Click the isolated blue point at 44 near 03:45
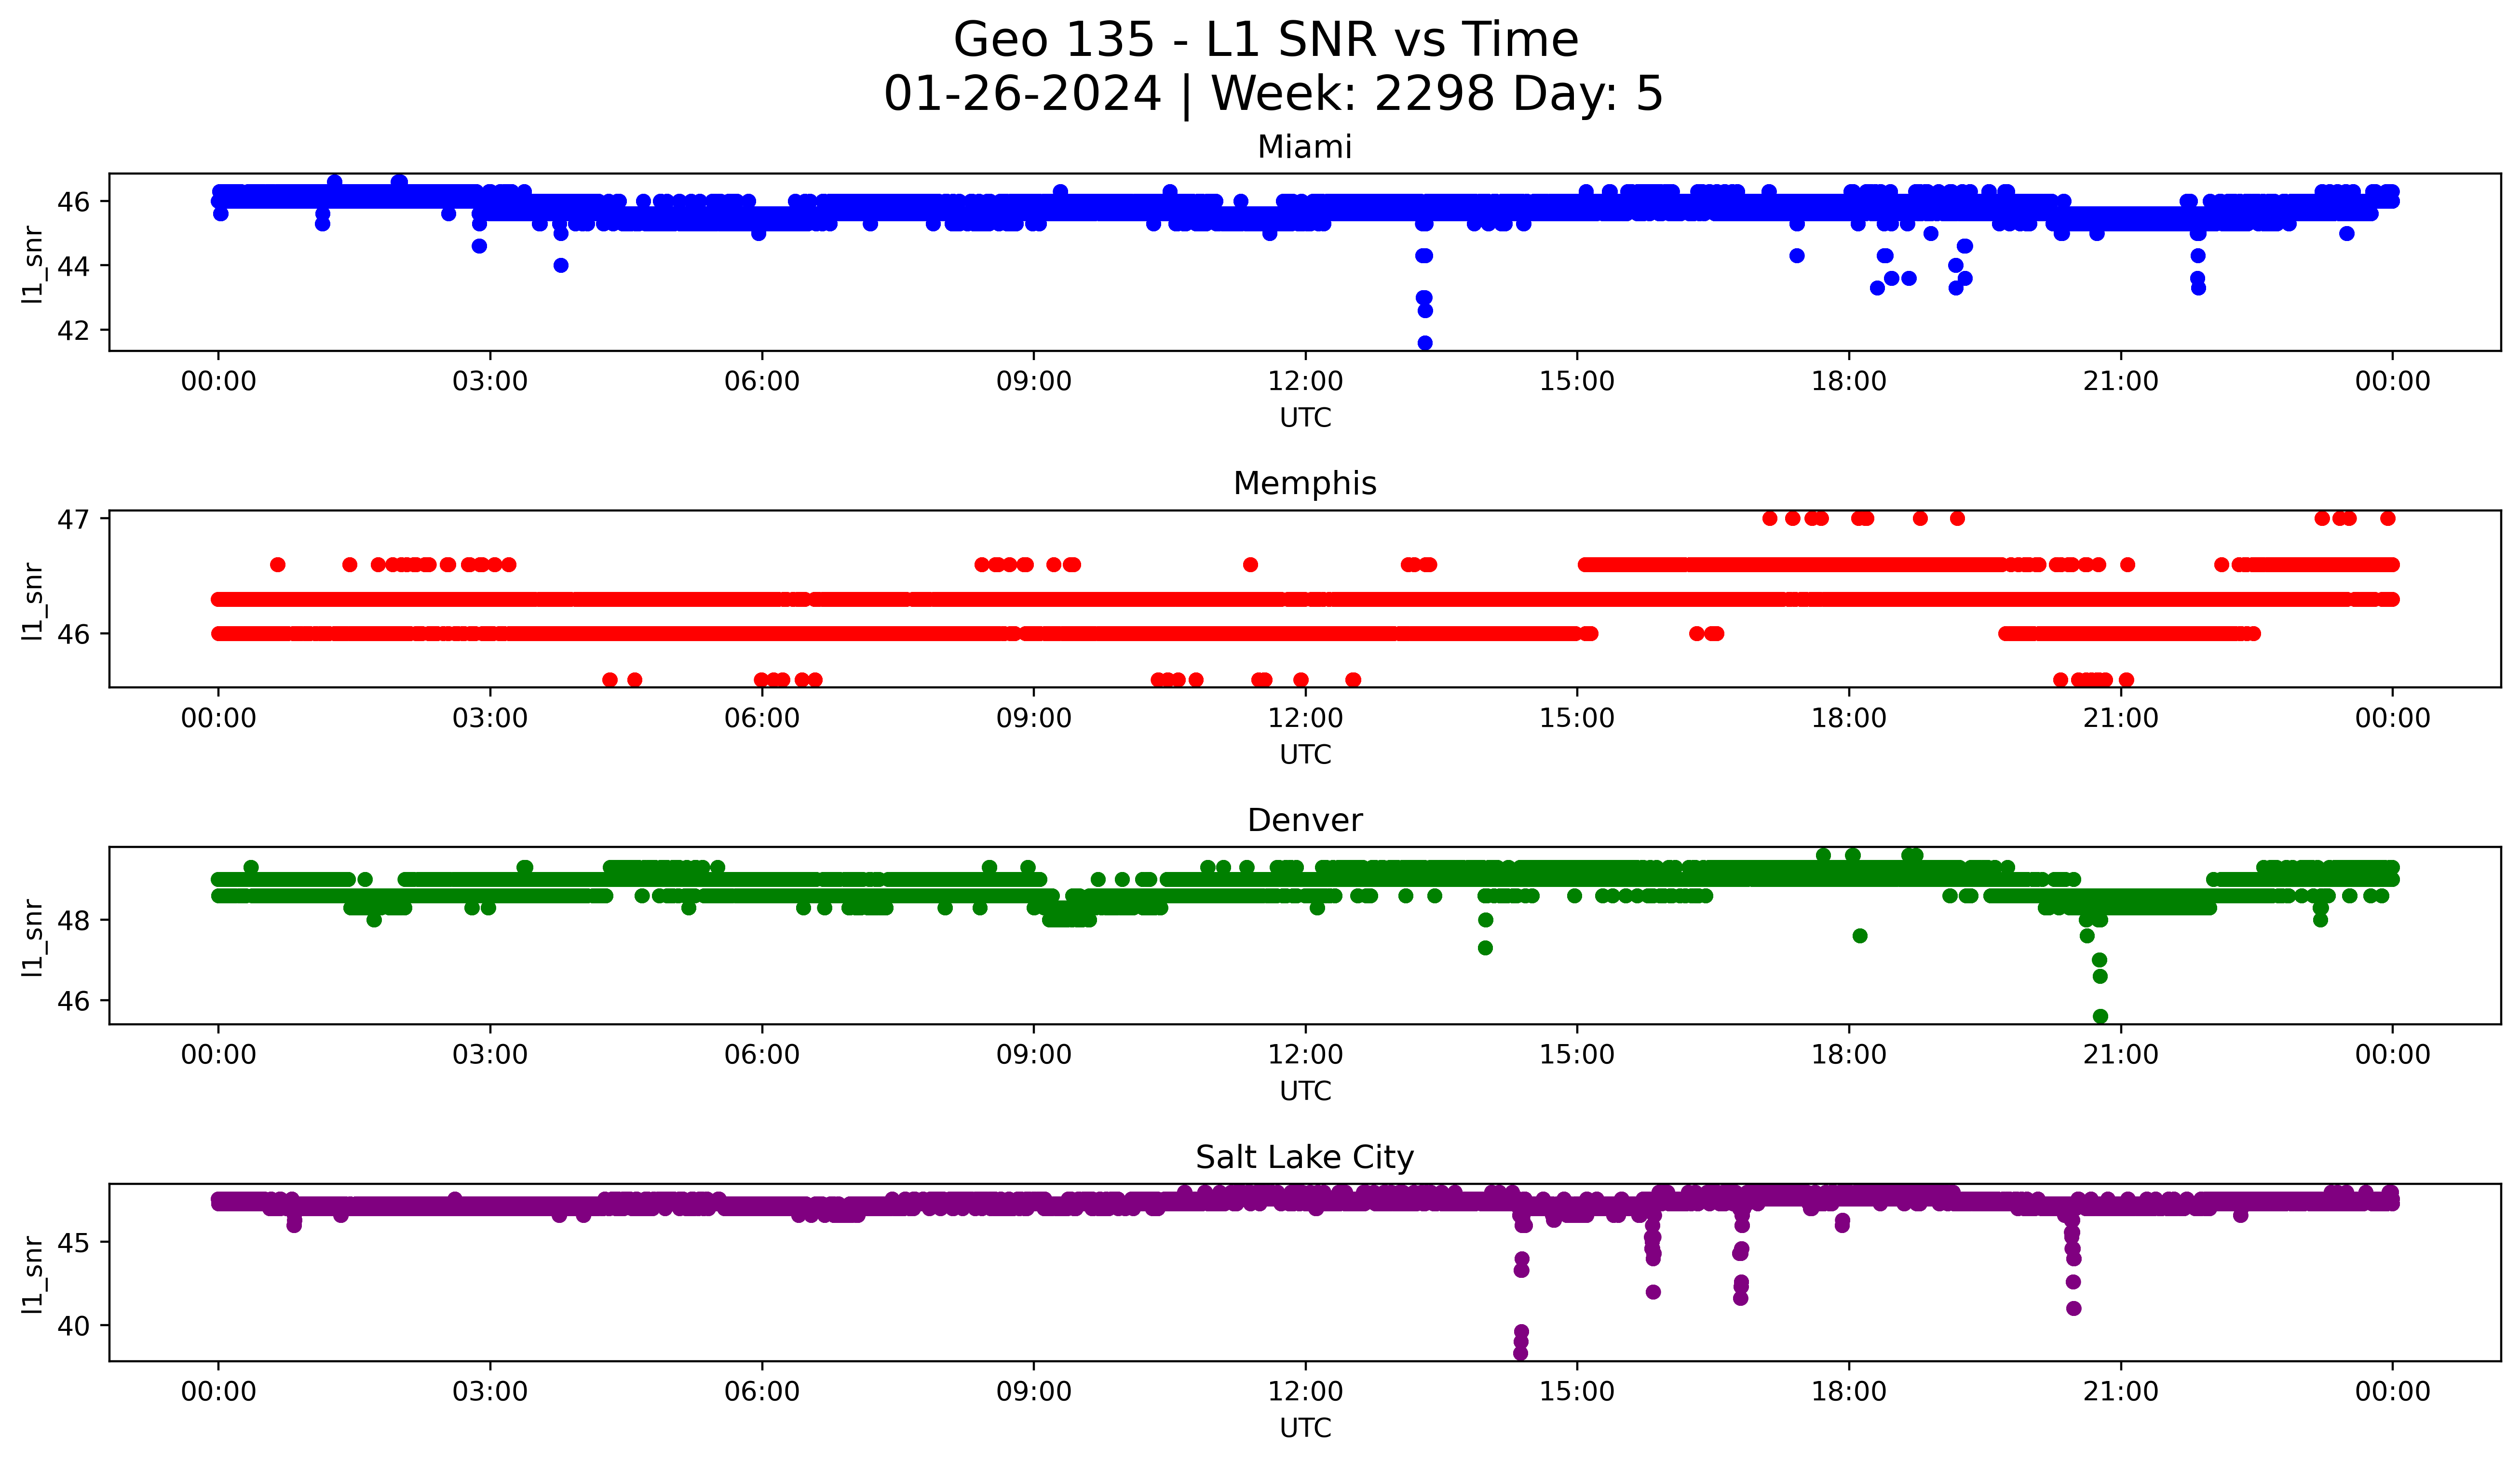 [561, 266]
